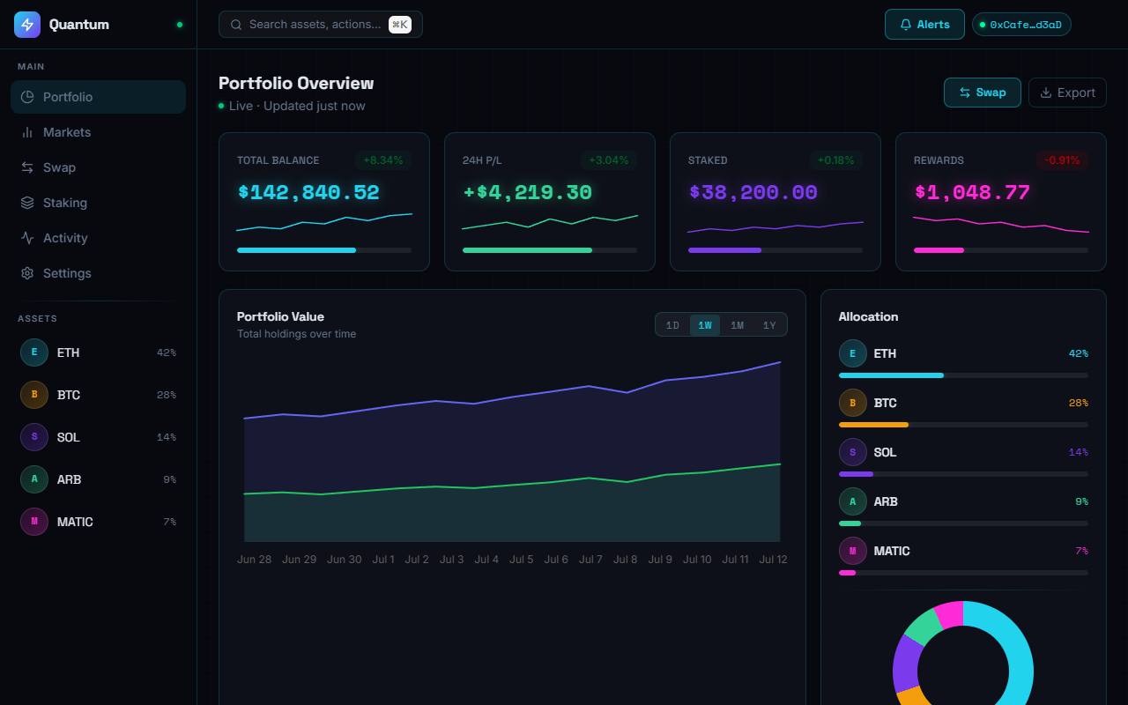Click the SOL coin badge in Assets sidebar
1128x705 pixels.
coord(34,437)
